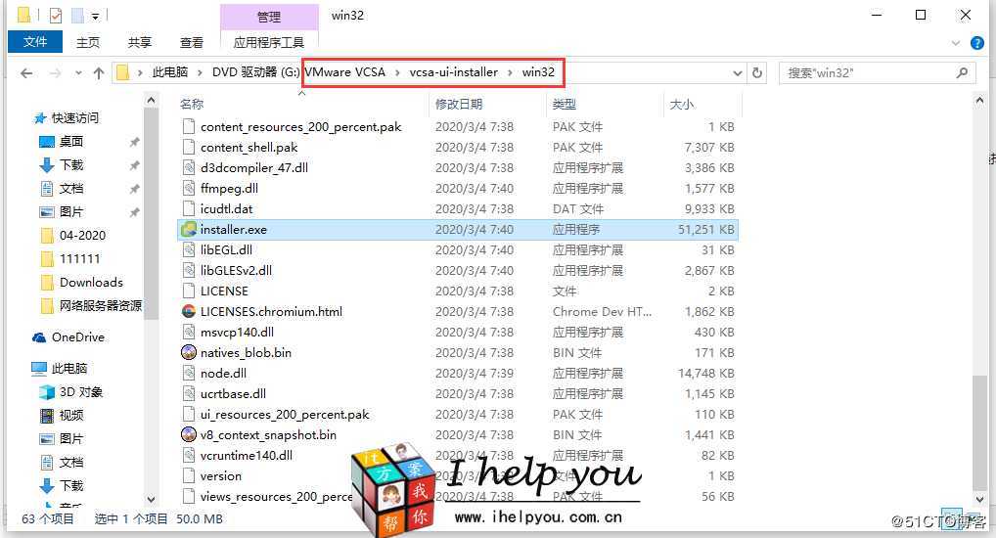
Task: Open the 文件 menu tab
Action: 35,42
